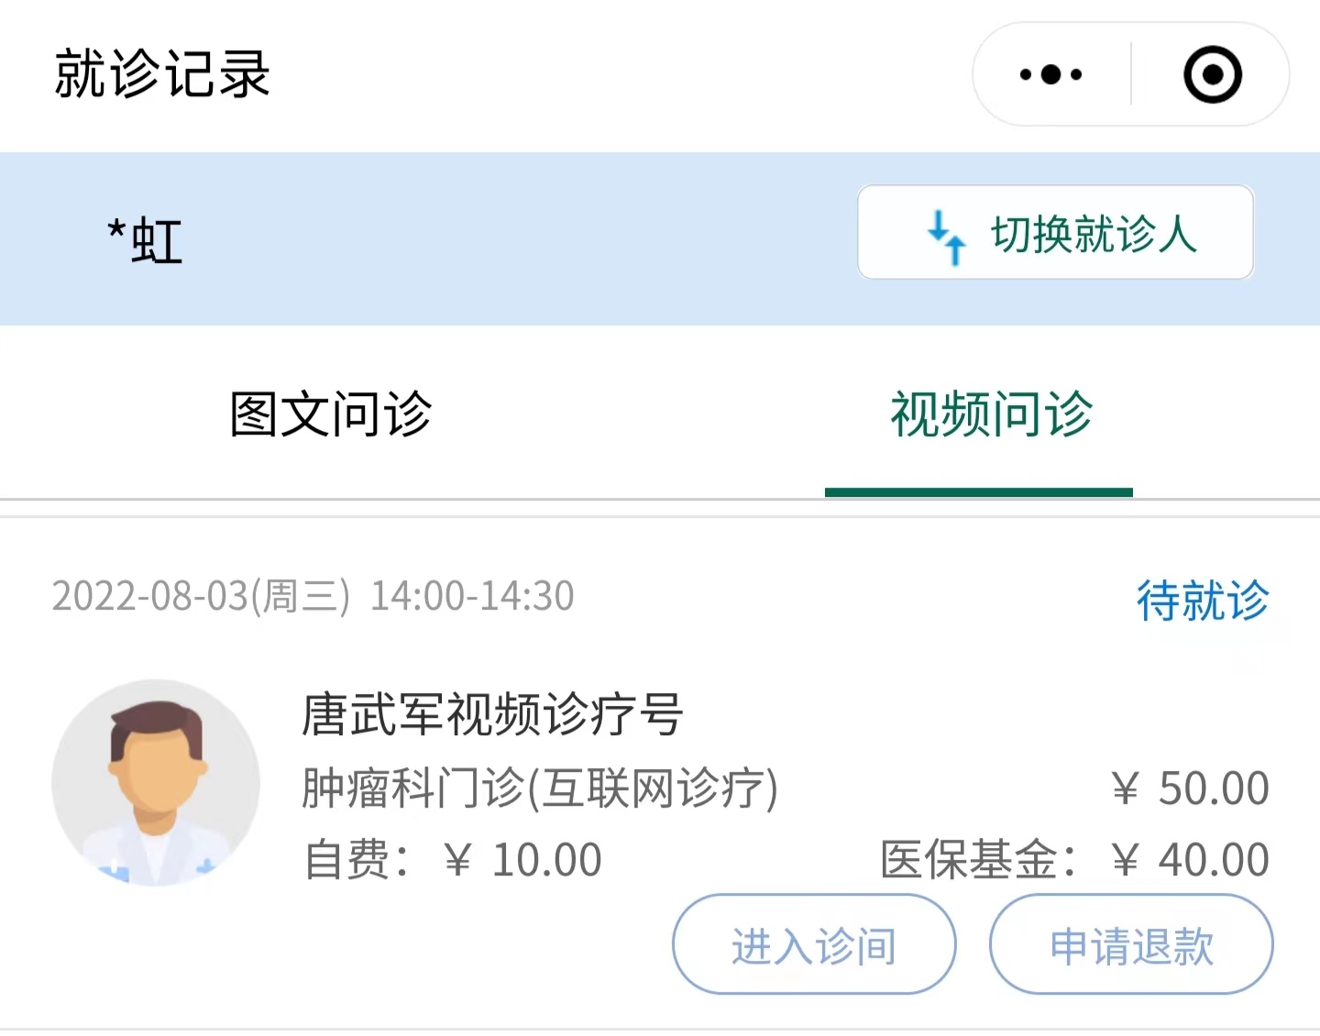The image size is (1320, 1036).
Task: Click the 就诊记录 page title
Action: (x=162, y=74)
